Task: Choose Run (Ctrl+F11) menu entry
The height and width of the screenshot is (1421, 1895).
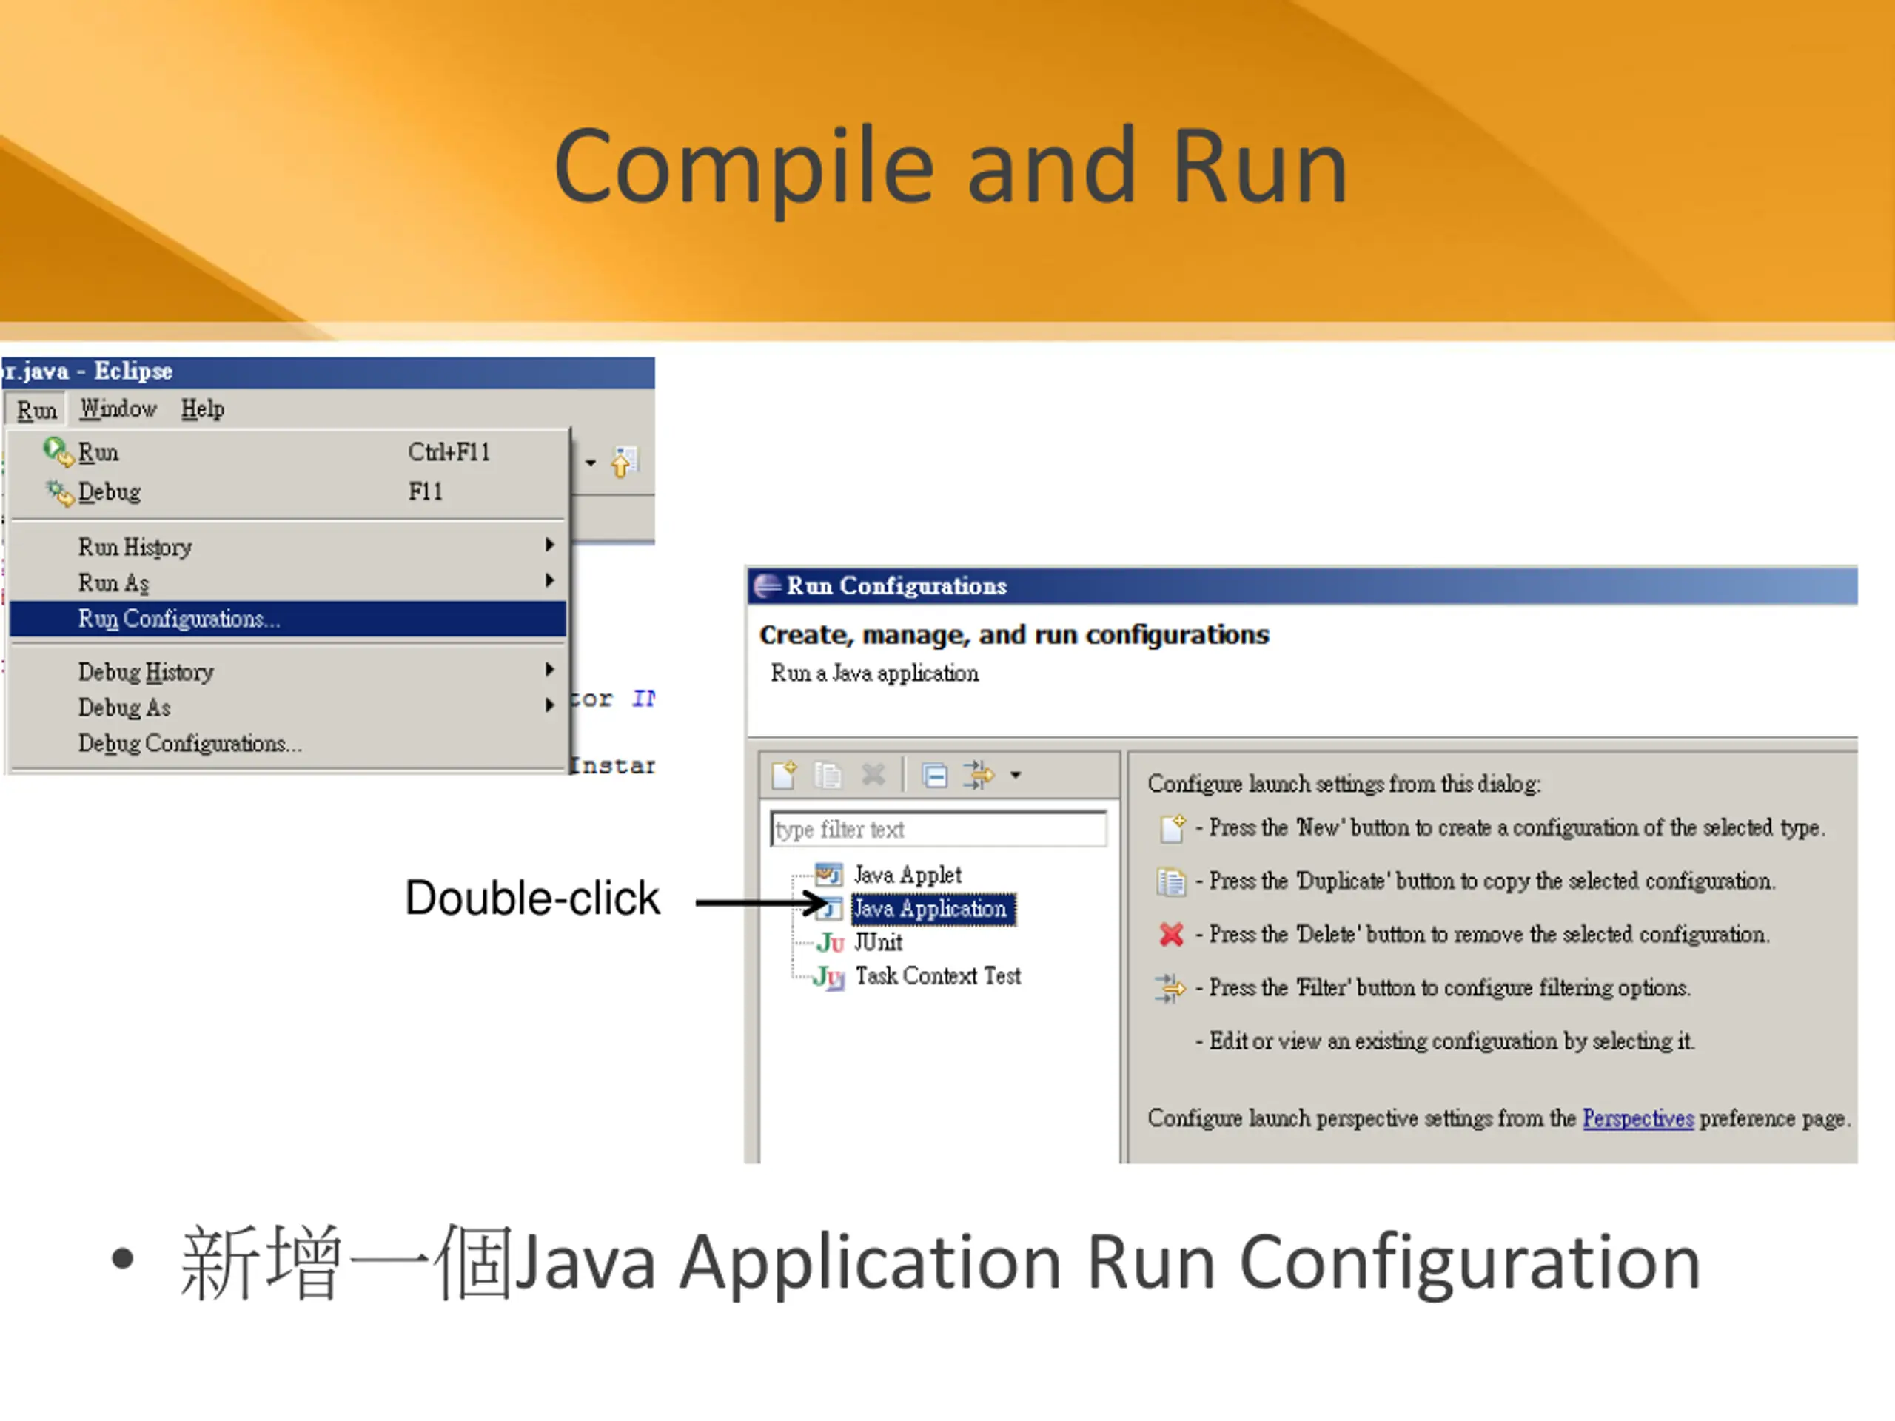Action: pos(288,451)
